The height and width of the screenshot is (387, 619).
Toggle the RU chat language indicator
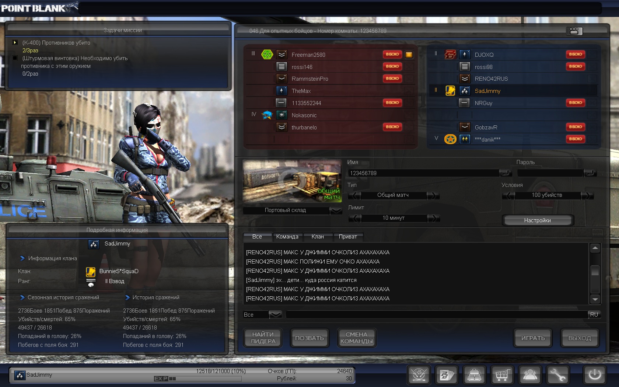(594, 315)
